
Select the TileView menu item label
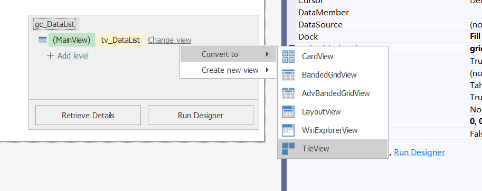pos(315,149)
